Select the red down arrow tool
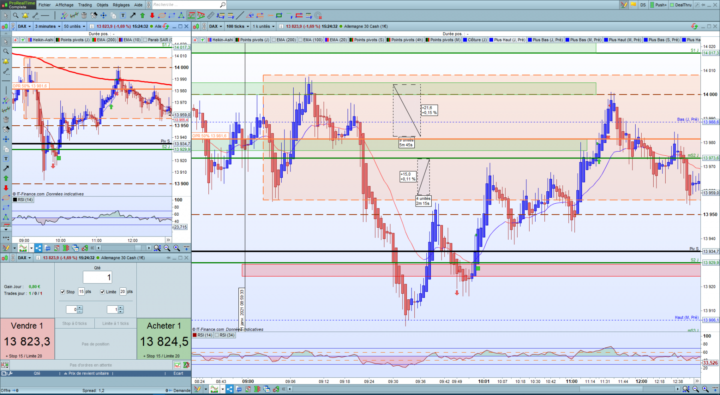 (152, 16)
